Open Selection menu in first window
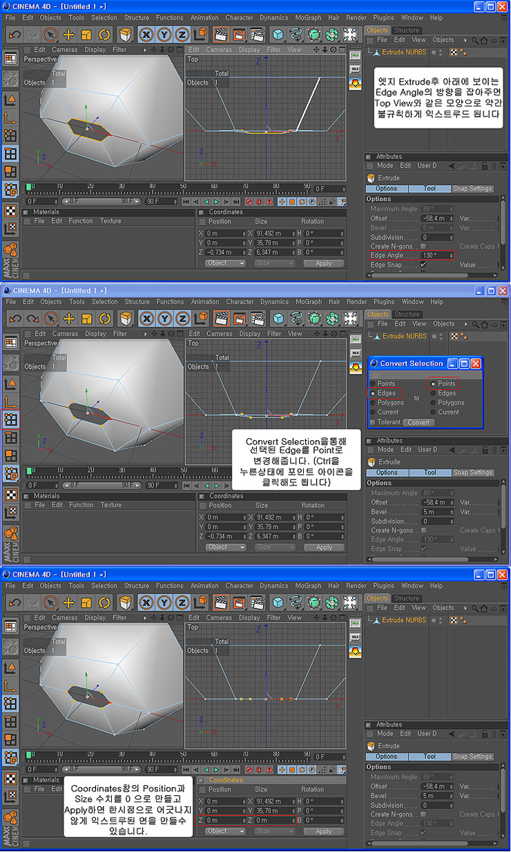511x852 pixels. click(x=104, y=18)
